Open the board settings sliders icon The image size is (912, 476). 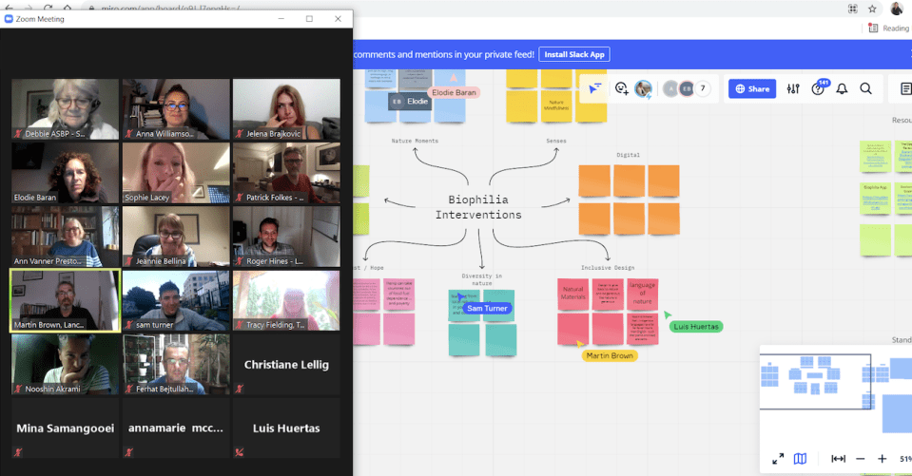(793, 88)
